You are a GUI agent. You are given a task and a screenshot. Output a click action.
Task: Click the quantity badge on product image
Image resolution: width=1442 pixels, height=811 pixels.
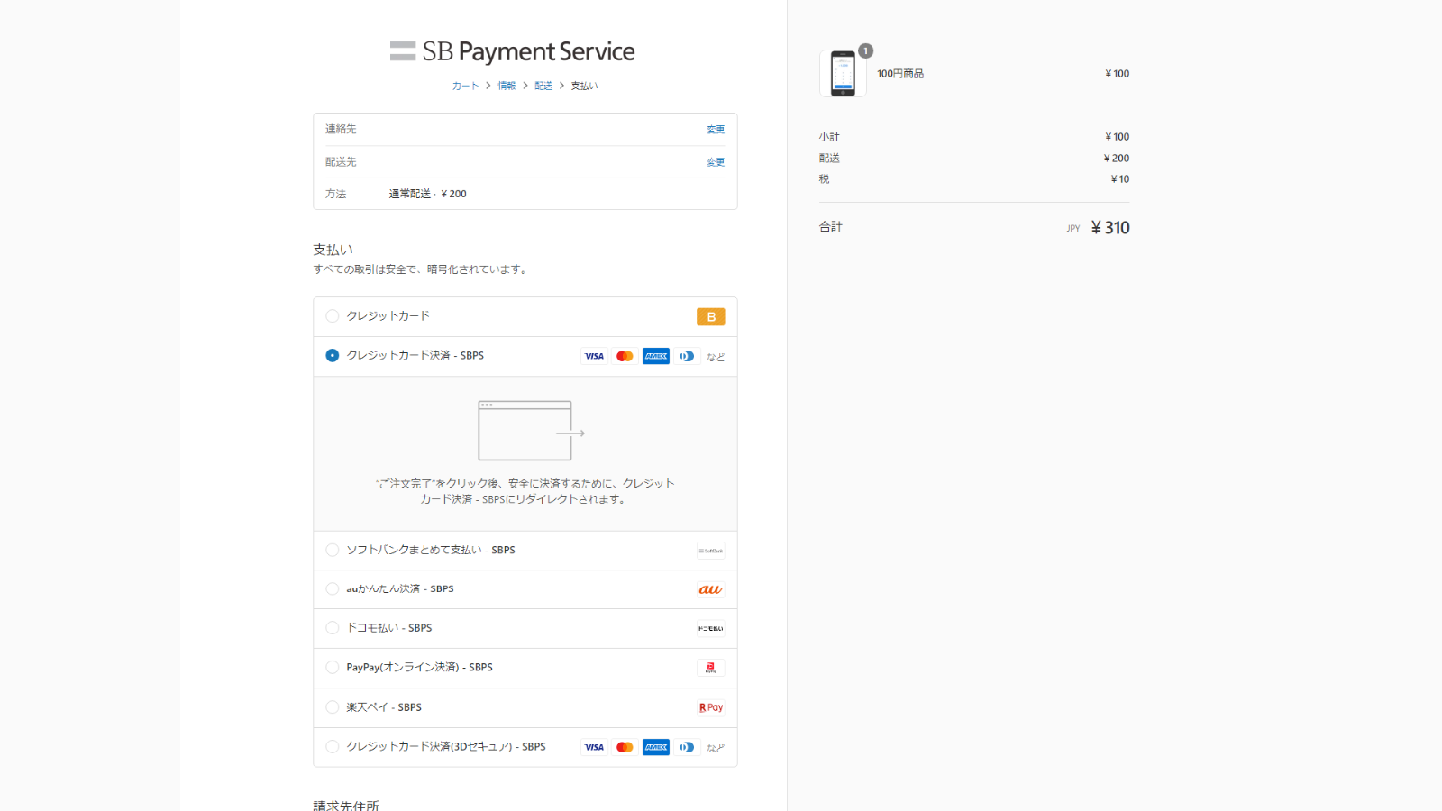pos(865,51)
